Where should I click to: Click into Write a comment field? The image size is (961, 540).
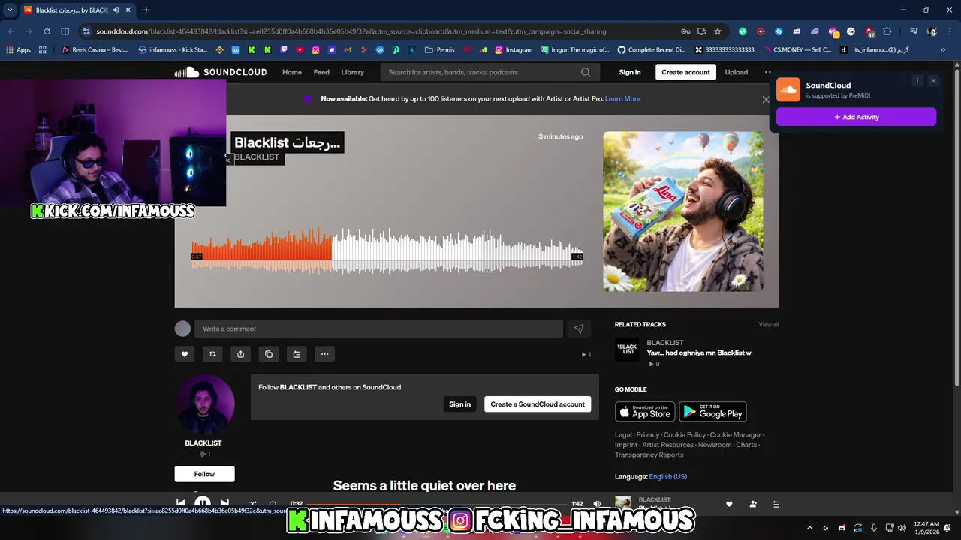[x=378, y=328]
